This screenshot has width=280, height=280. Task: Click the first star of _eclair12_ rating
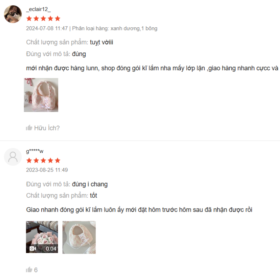pos(29,19)
